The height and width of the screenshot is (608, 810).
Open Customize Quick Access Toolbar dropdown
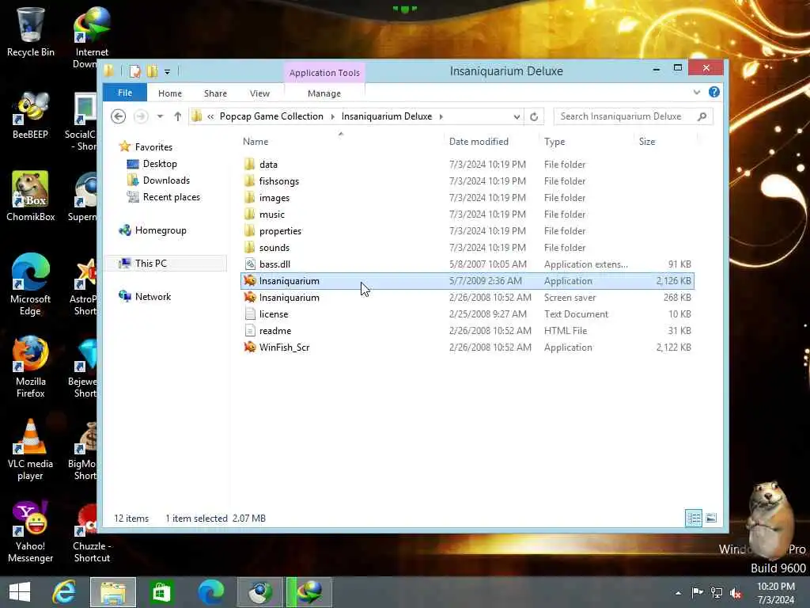(168, 72)
